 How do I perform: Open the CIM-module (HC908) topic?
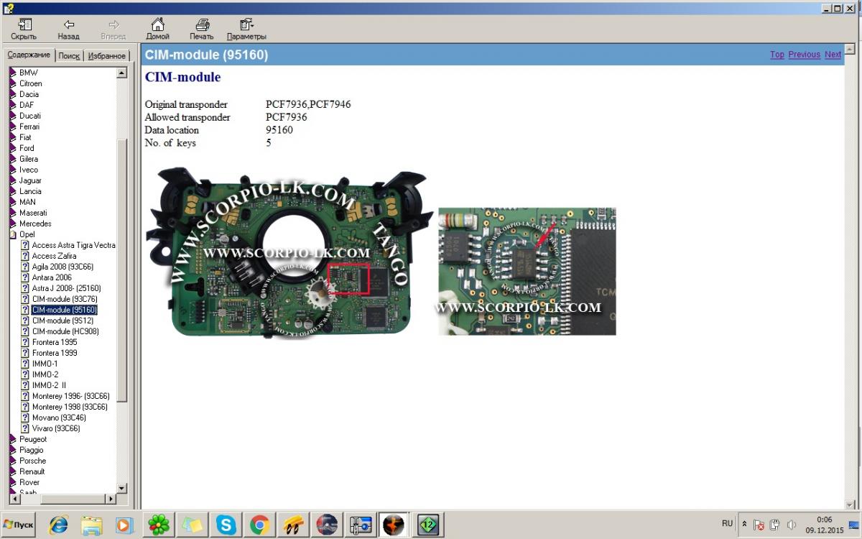pyautogui.click(x=65, y=331)
